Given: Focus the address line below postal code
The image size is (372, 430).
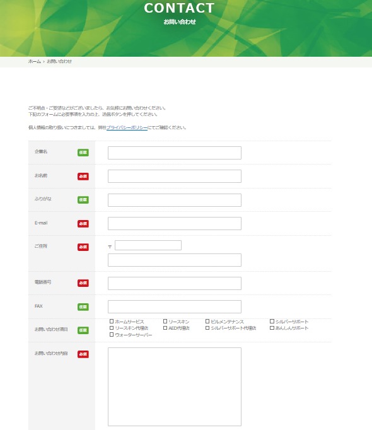Looking at the screenshot, I should coord(175,260).
